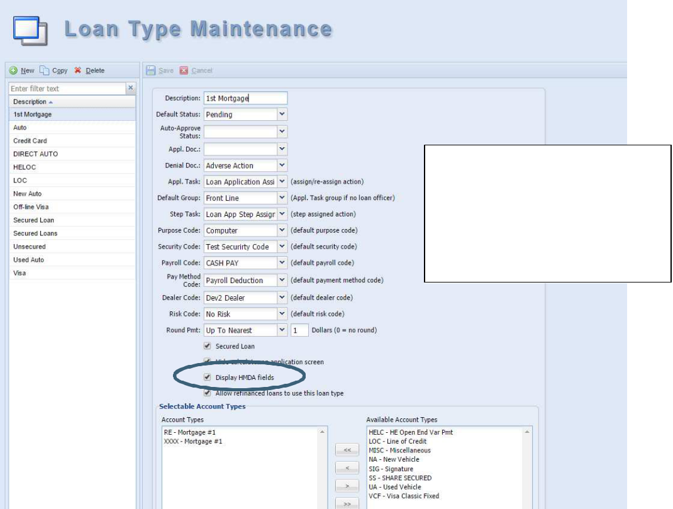Viewport: 673px width, 509px height.
Task: Click the Cancel button in toolbar
Action: click(196, 70)
